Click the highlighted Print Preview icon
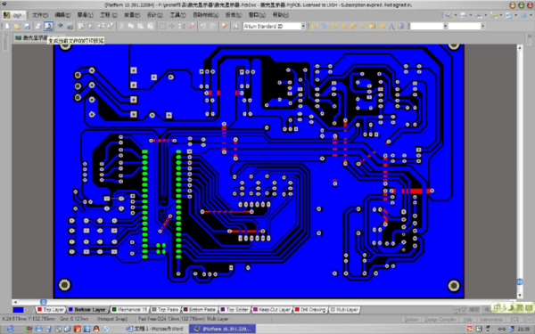The height and width of the screenshot is (334, 535). coord(48,26)
